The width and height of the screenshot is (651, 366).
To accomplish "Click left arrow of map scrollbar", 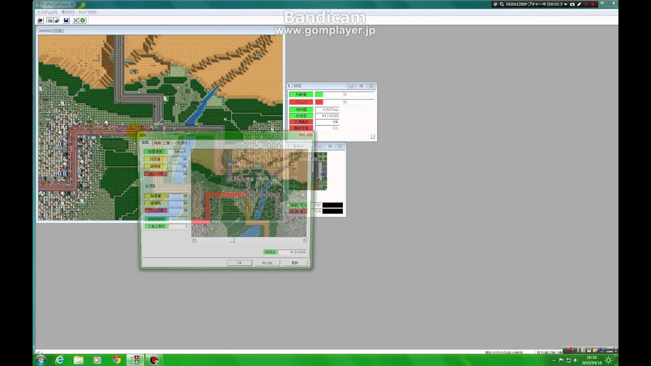I will (x=193, y=240).
